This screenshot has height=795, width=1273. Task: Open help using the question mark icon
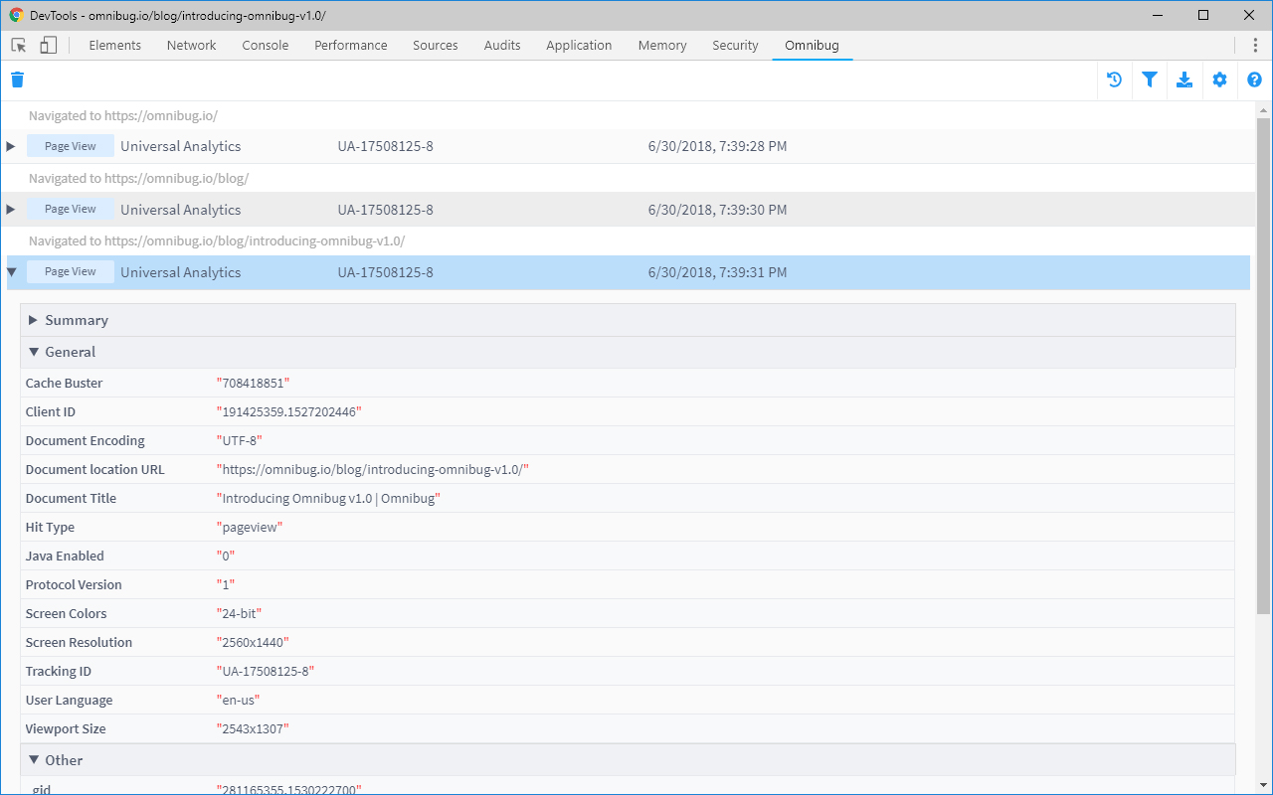pos(1254,79)
